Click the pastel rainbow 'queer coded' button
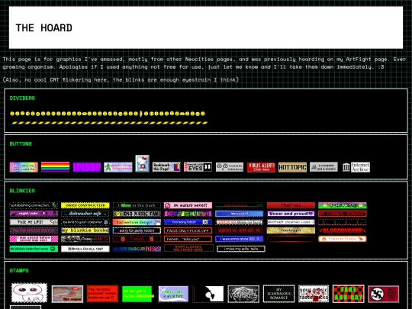This screenshot has width=412, height=309. tap(24, 167)
